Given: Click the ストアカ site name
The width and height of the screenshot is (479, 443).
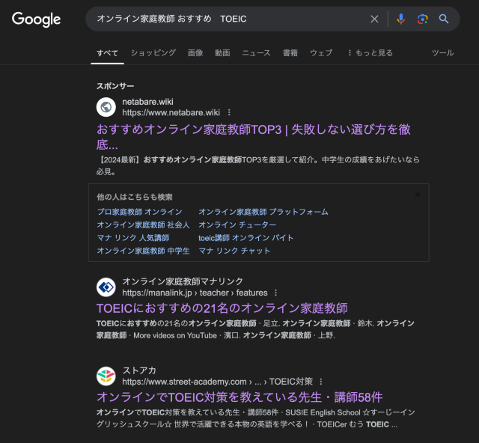Looking at the screenshot, I should pos(139,370).
